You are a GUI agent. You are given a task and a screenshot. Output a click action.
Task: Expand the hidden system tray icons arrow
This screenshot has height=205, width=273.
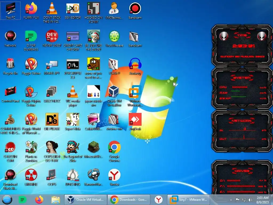pos(231,200)
